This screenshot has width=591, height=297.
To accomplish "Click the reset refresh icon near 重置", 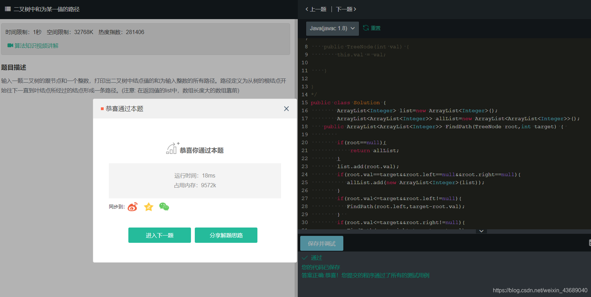I will point(366,28).
